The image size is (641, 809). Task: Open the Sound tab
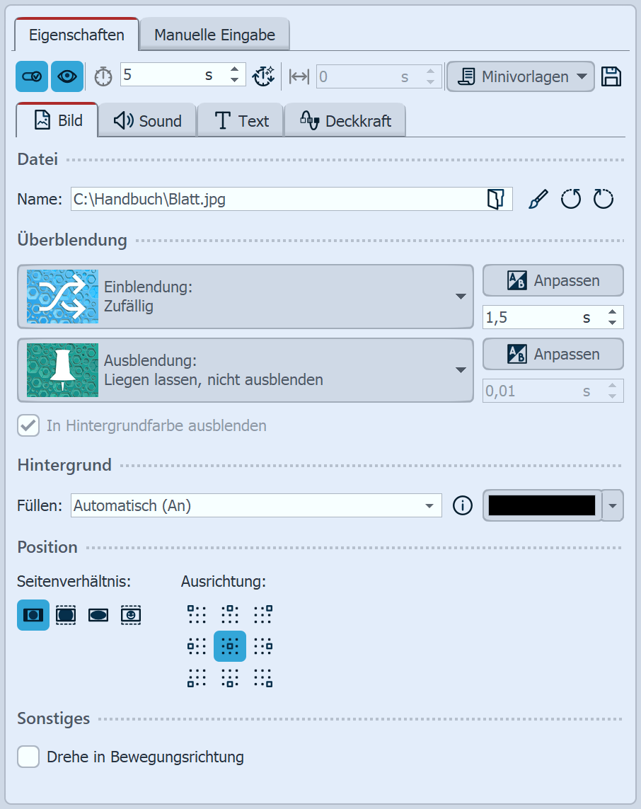point(146,120)
